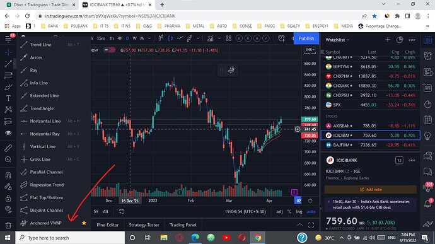Open the layout grid selector icon
The image size is (435, 244).
229,38
